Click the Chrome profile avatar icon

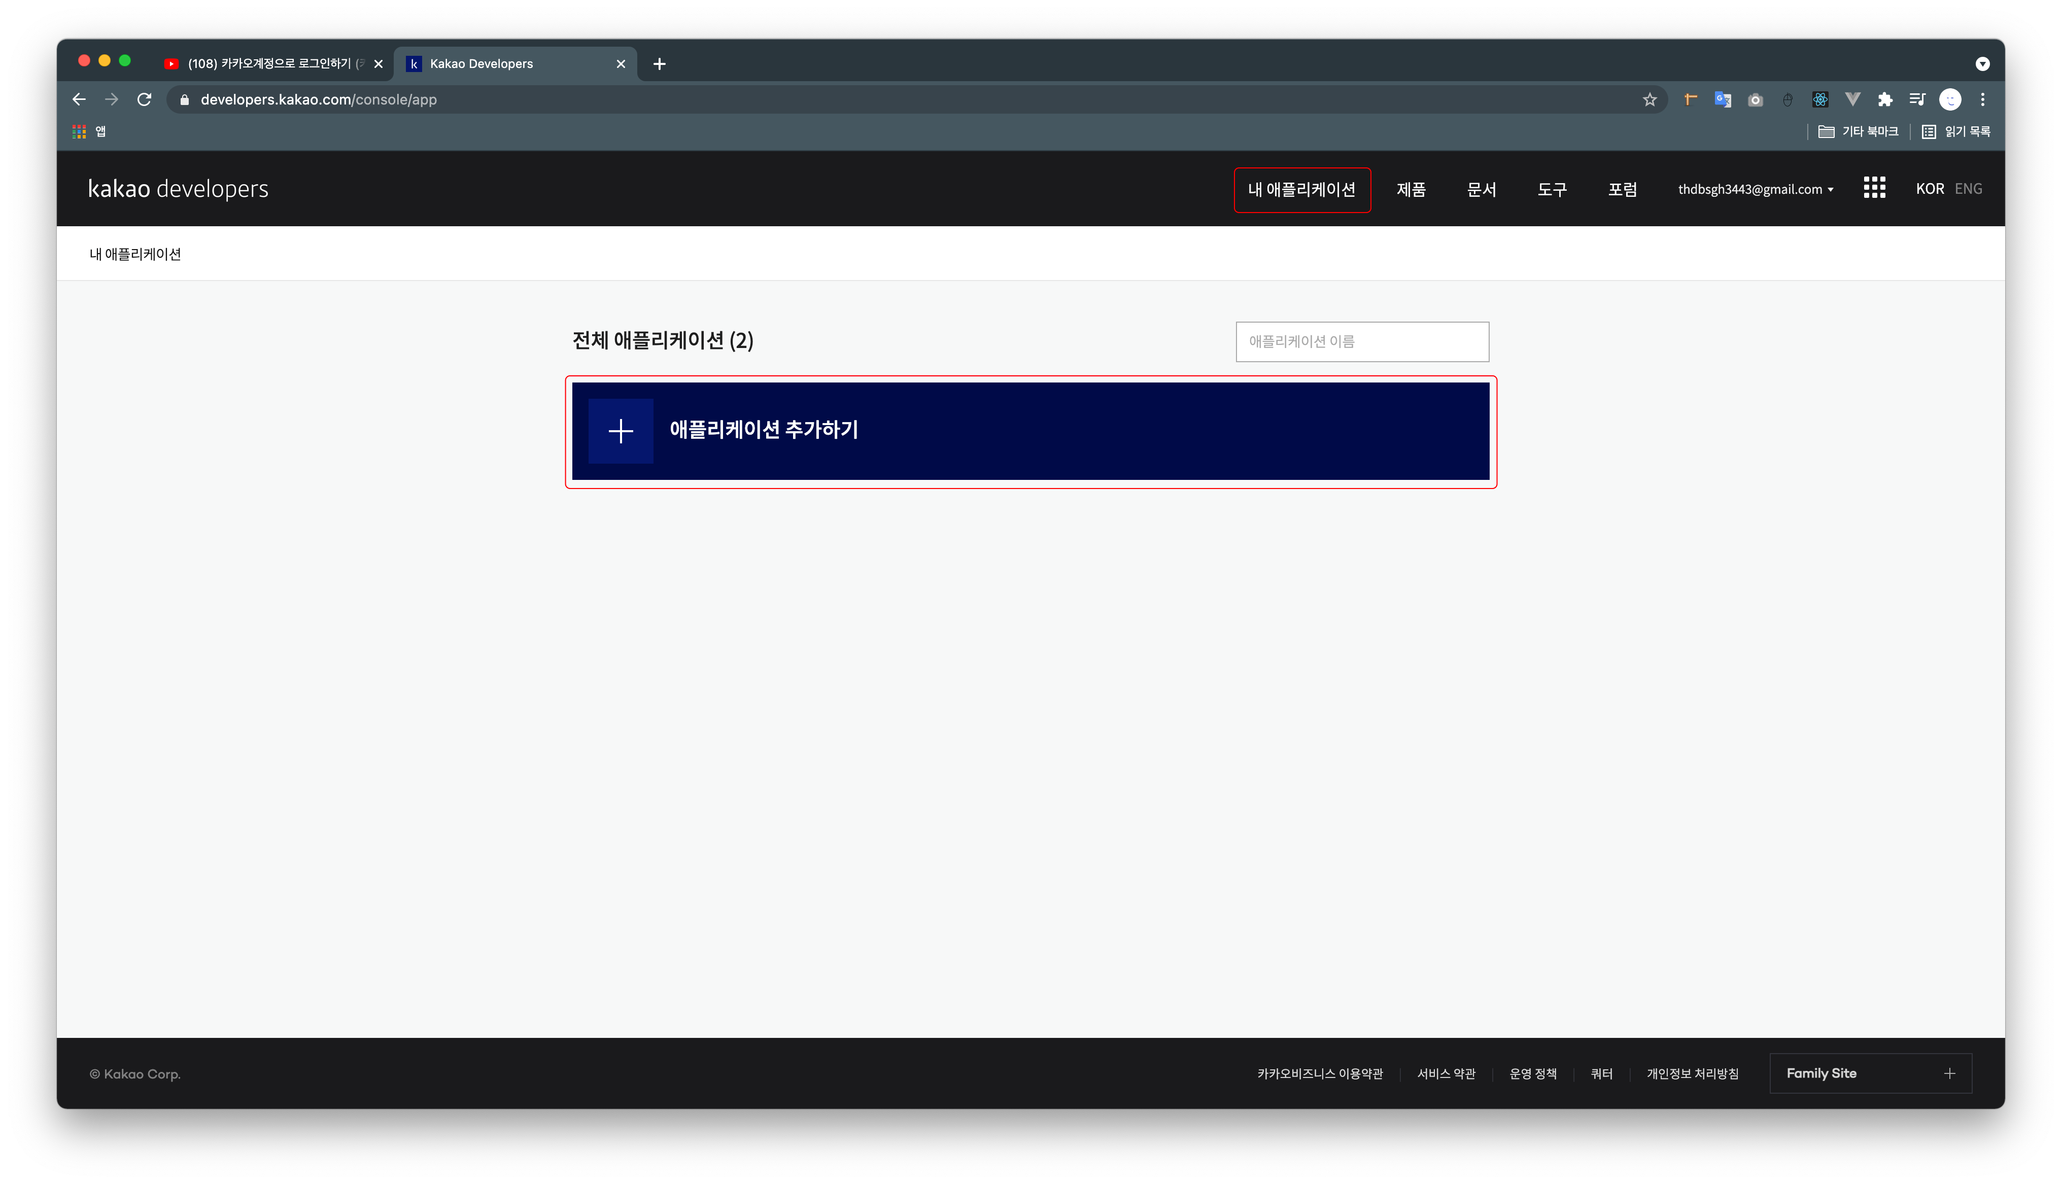click(1950, 99)
